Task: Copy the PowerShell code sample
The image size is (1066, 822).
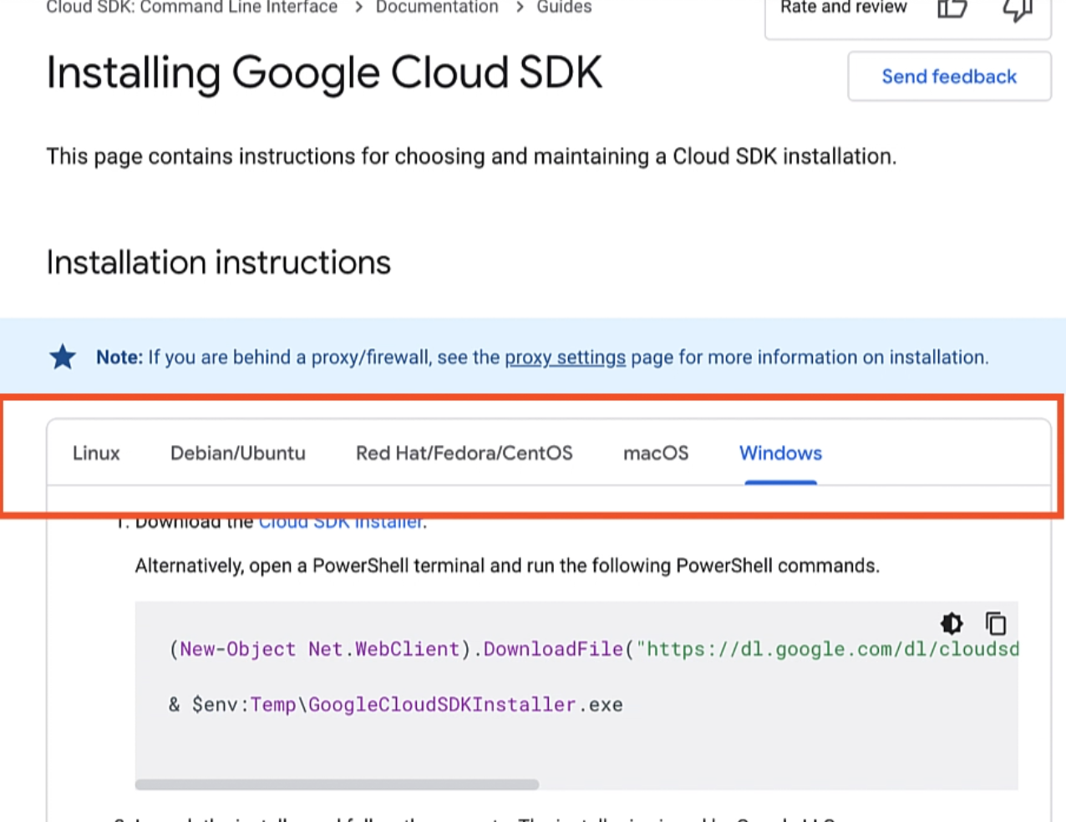Action: click(996, 623)
